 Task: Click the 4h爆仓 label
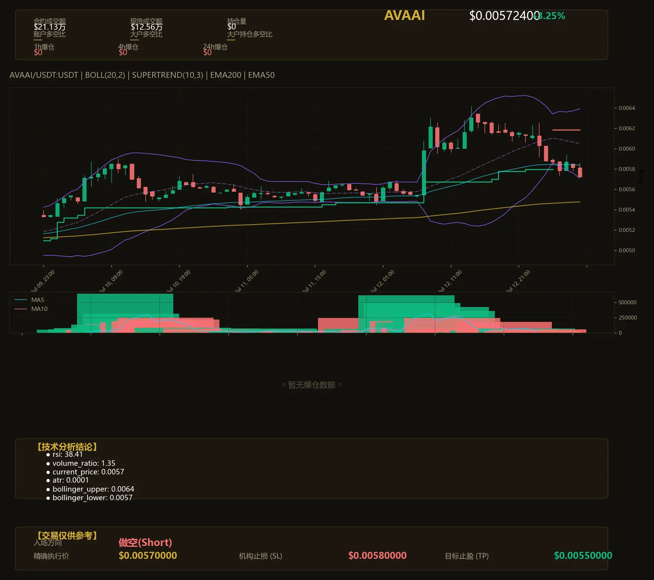coord(128,47)
